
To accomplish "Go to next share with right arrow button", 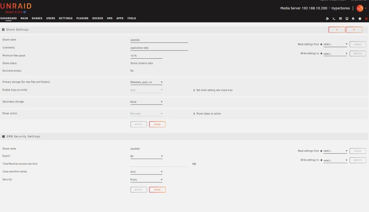I will [x=354, y=30].
